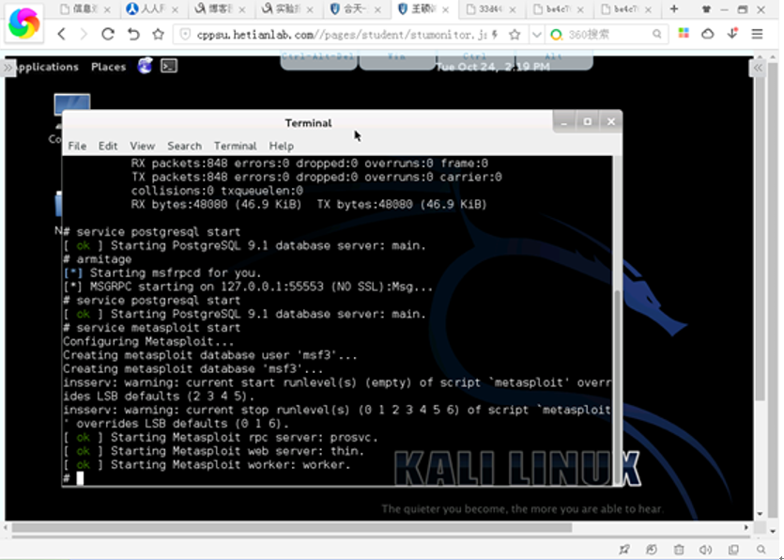This screenshot has height=560, width=784.
Task: Reload the page with the refresh icon
Action: (x=107, y=34)
